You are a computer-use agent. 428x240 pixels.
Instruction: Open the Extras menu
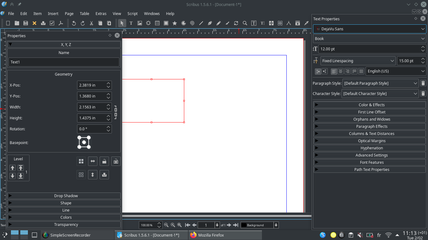(x=101, y=13)
